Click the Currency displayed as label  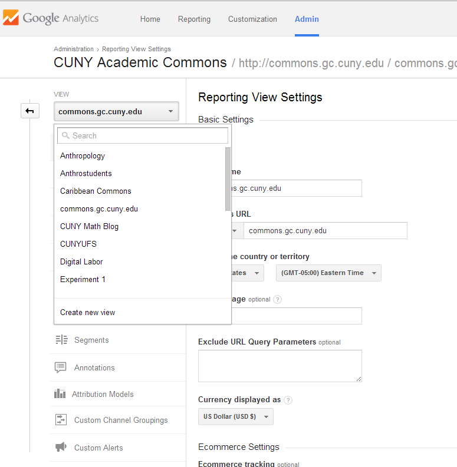click(x=239, y=400)
